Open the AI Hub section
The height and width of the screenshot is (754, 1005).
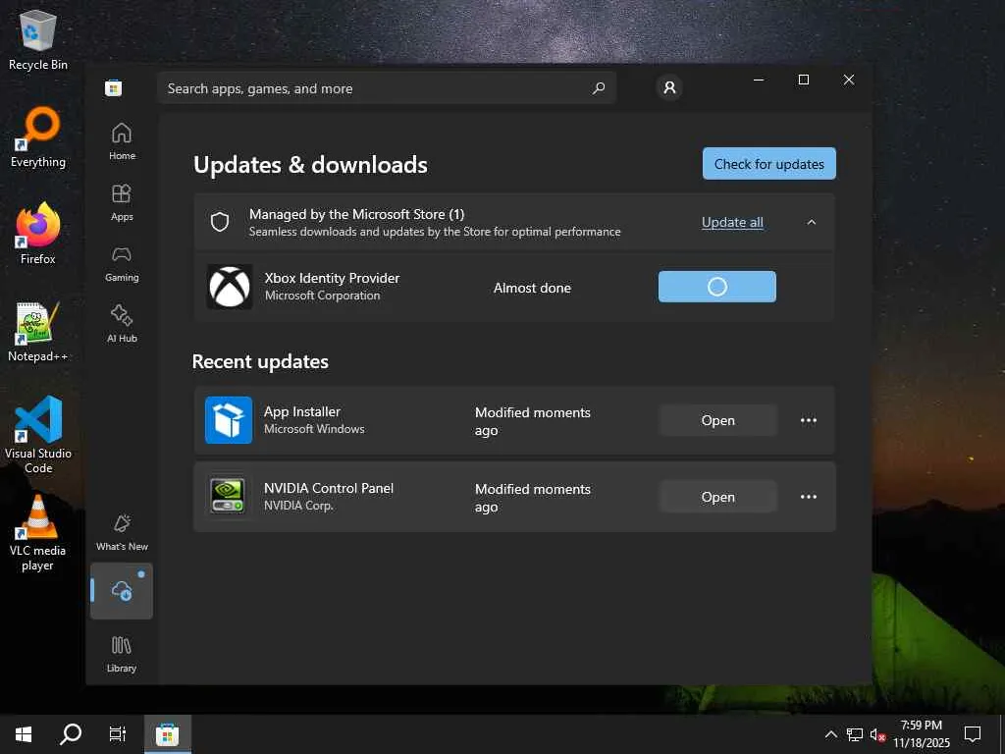click(x=122, y=324)
